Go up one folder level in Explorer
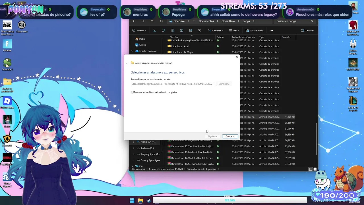This screenshot has width=364, height=205. pyautogui.click(x=152, y=21)
